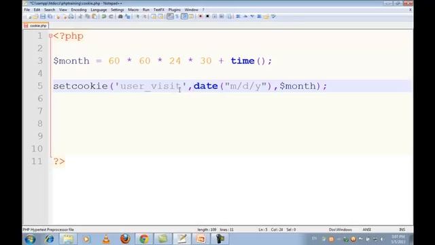This screenshot has height=245, width=435.
Task: Launch Firefox from the taskbar
Action: [x=125, y=239]
